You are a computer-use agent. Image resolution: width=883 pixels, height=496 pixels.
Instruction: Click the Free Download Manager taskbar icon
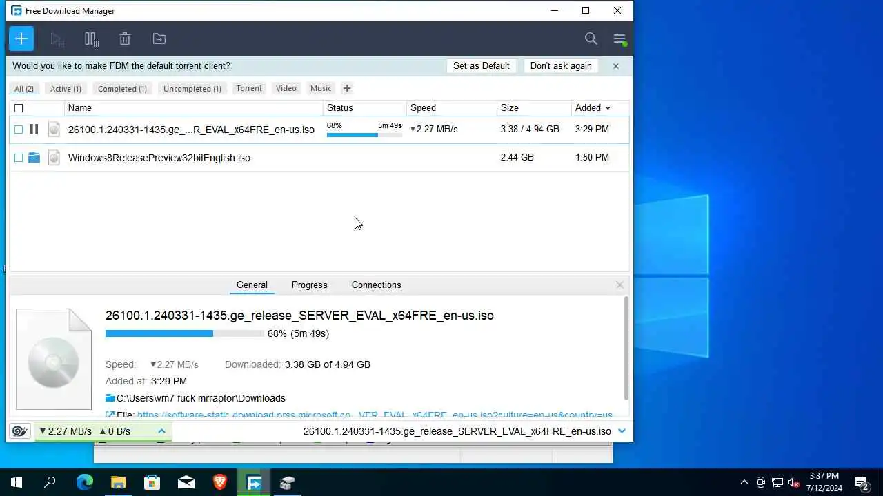pyautogui.click(x=254, y=482)
